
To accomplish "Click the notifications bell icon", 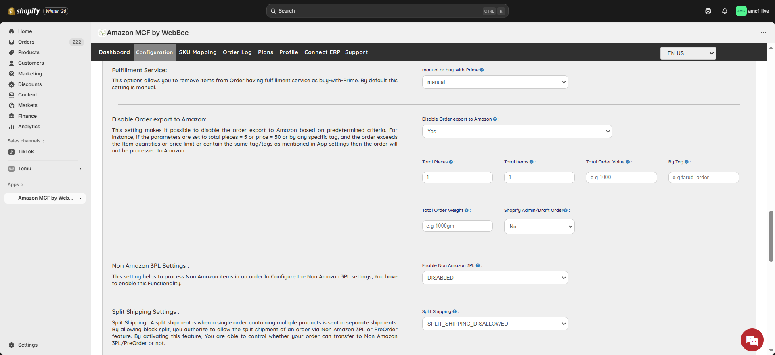I will point(725,11).
